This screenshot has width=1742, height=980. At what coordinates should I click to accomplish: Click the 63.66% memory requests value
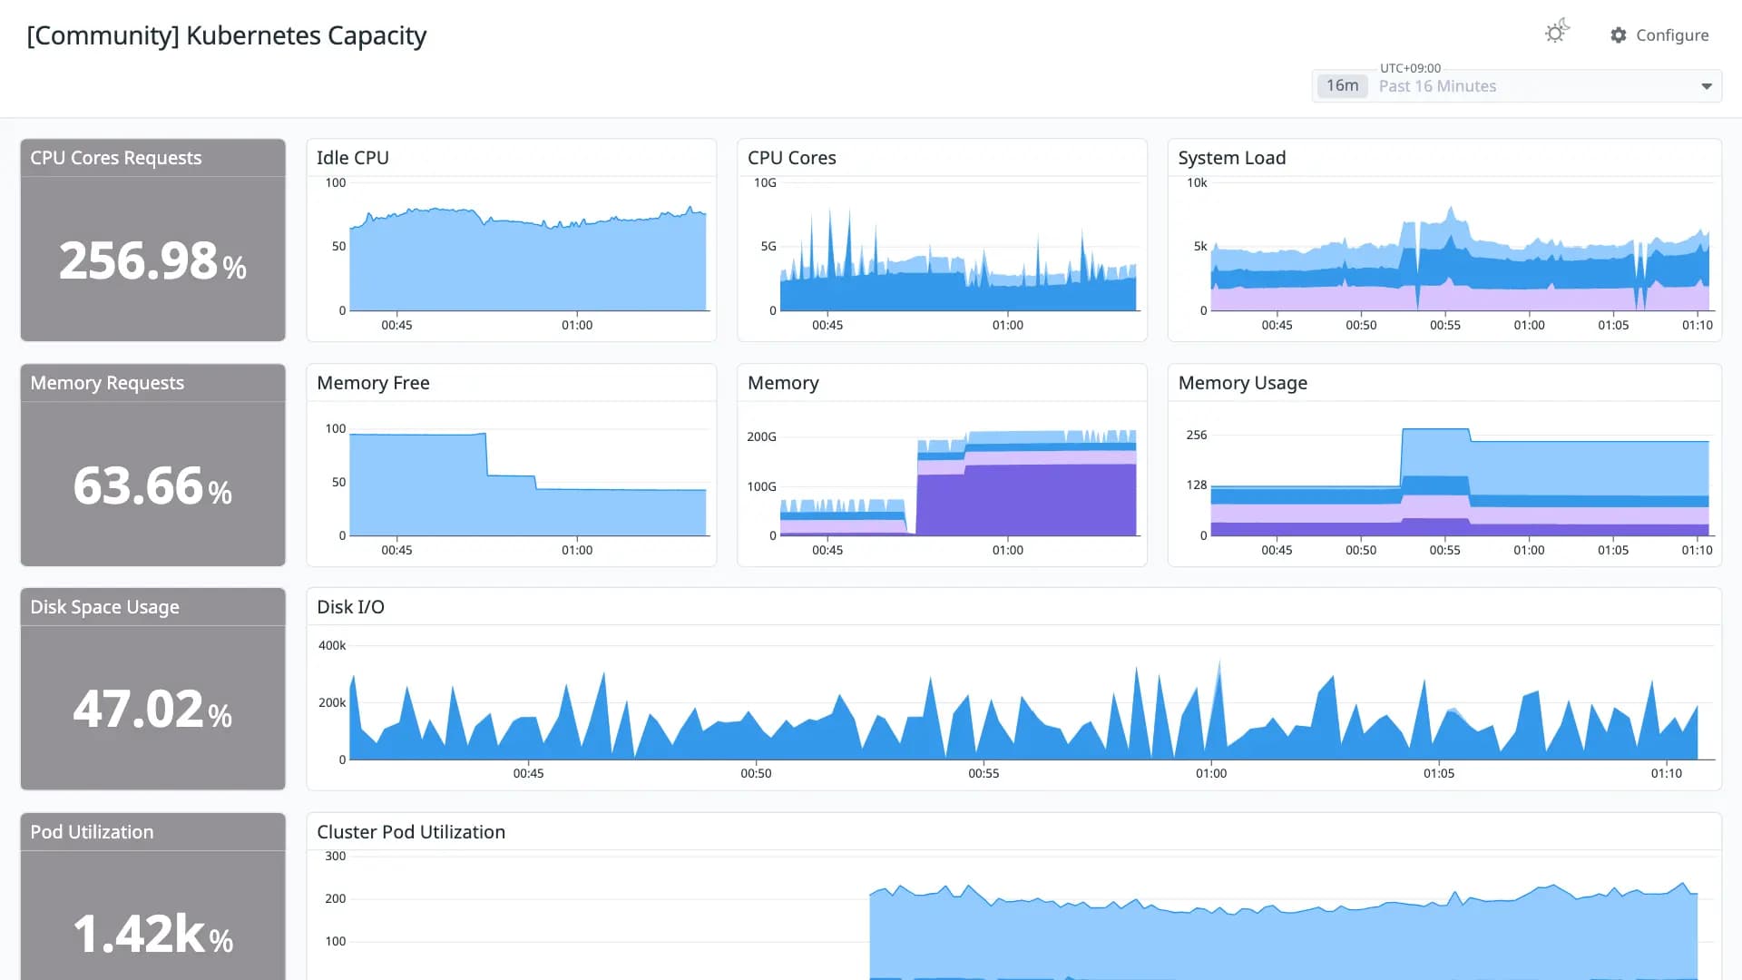click(152, 485)
